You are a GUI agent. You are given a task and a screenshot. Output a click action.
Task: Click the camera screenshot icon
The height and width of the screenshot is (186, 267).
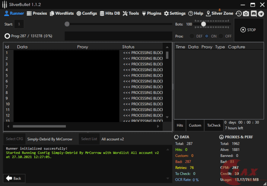[246, 13]
